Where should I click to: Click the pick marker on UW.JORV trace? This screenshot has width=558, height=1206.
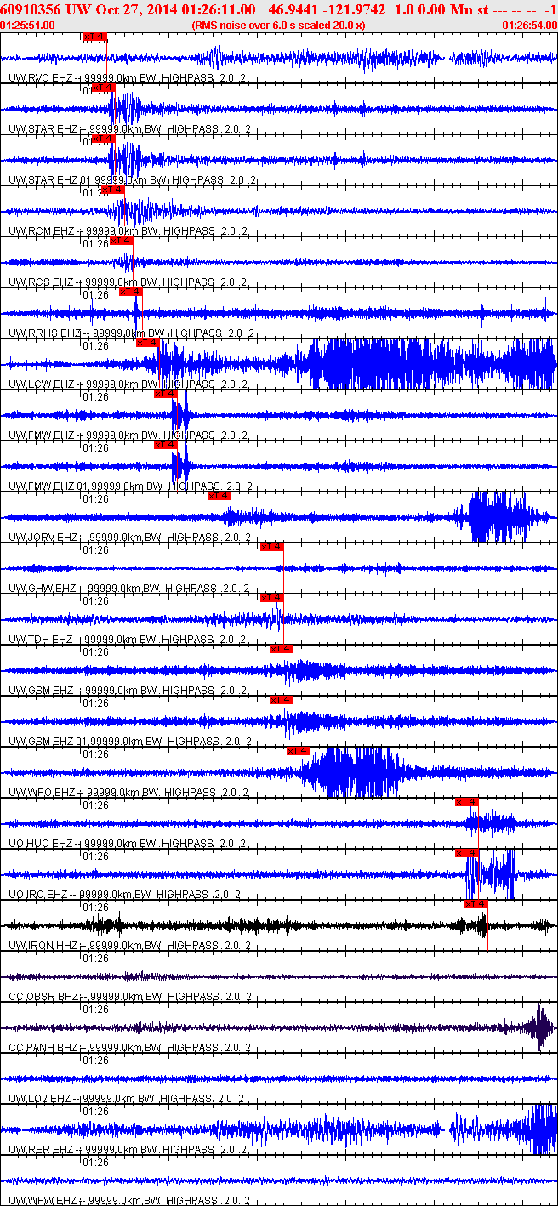(219, 496)
